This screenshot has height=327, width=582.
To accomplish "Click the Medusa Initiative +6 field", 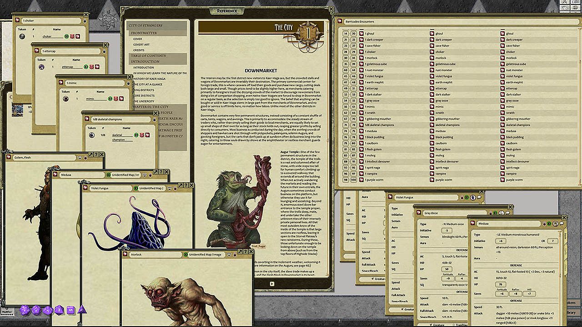I will coord(501,241).
